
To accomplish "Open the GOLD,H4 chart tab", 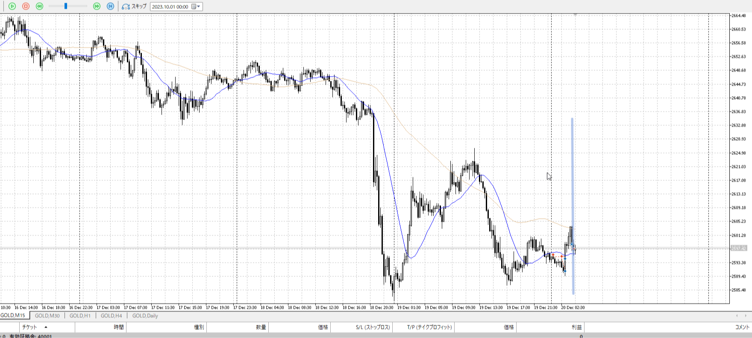I will [111, 316].
